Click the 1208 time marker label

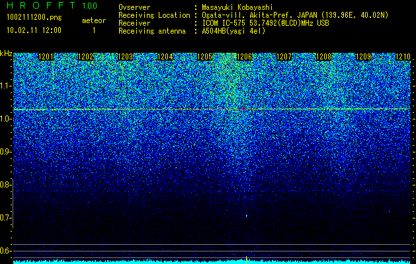click(x=324, y=57)
